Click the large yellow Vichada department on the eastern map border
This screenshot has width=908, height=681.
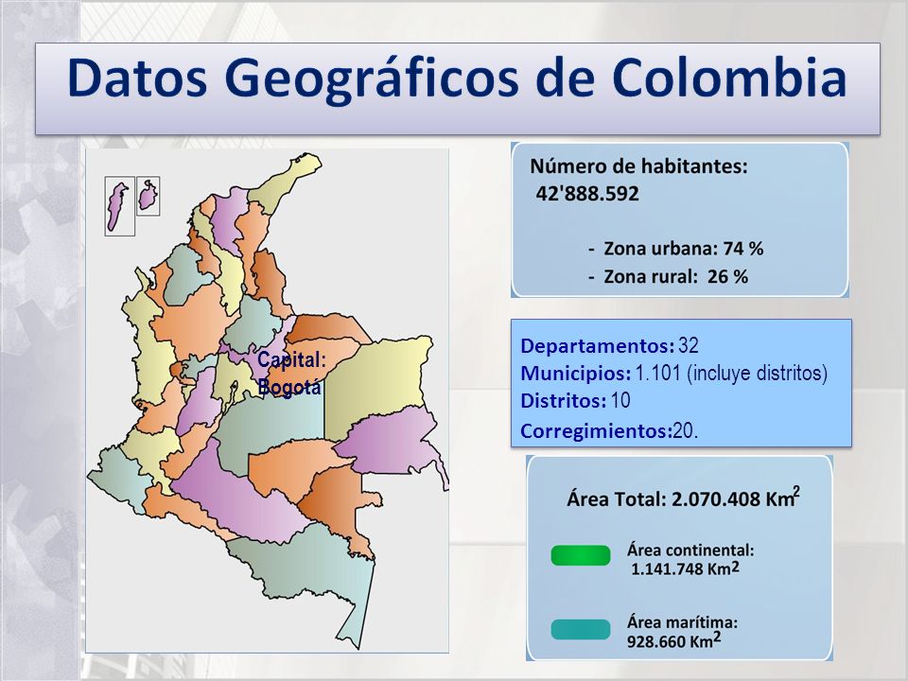376,385
